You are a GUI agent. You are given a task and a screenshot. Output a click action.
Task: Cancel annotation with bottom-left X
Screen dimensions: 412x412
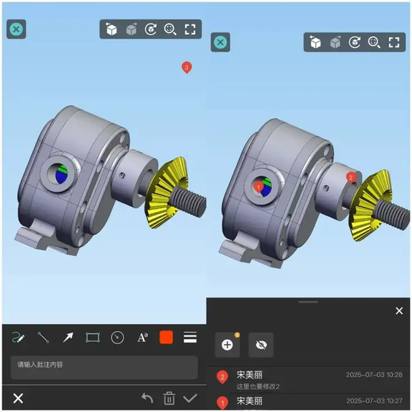coord(18,398)
